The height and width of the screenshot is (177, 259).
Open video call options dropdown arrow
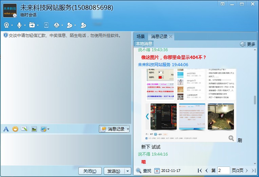[12, 25]
